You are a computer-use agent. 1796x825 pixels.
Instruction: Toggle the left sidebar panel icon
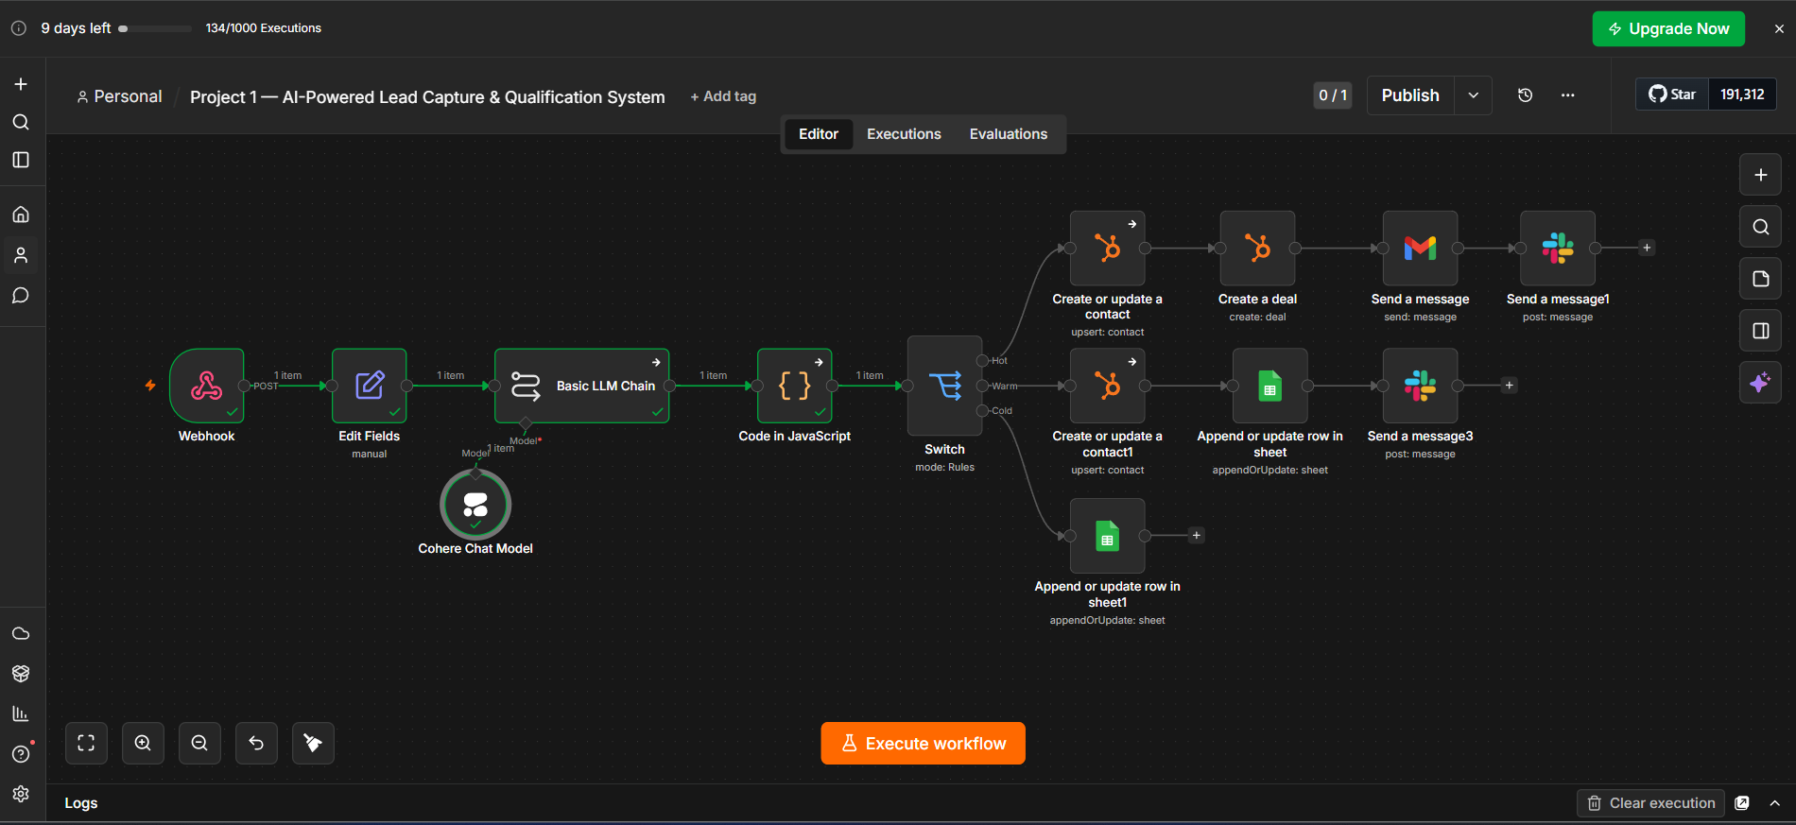[21, 160]
